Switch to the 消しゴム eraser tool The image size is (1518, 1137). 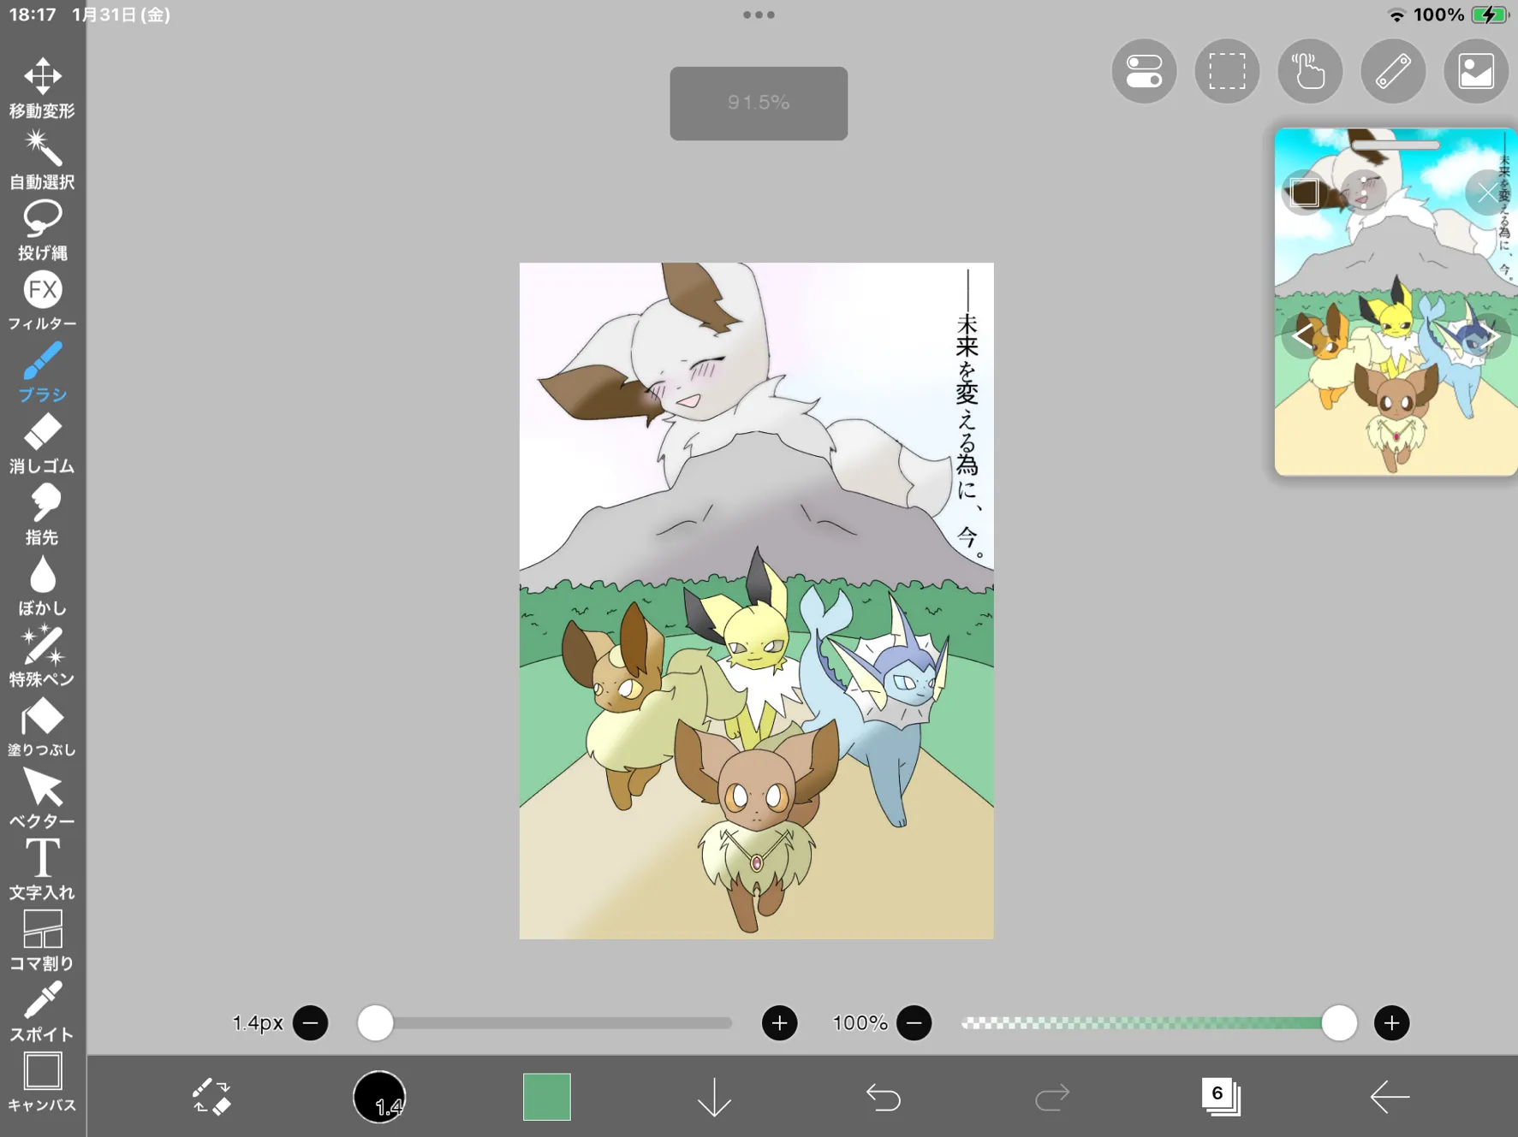(42, 444)
